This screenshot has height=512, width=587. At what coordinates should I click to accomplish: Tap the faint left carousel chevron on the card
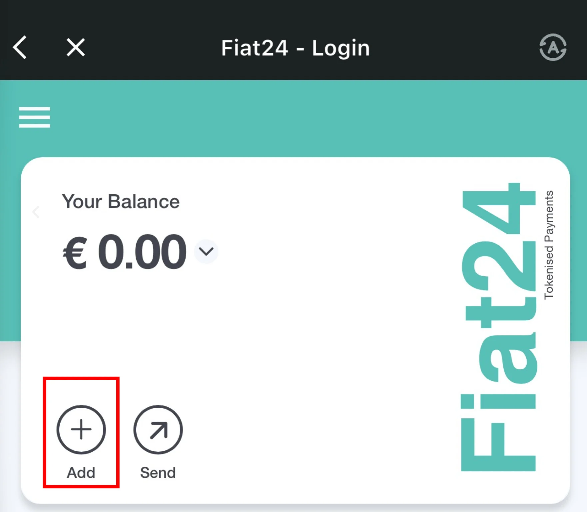pos(35,212)
